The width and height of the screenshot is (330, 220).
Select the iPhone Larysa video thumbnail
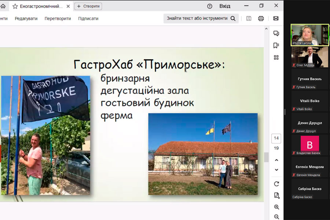coord(309,35)
